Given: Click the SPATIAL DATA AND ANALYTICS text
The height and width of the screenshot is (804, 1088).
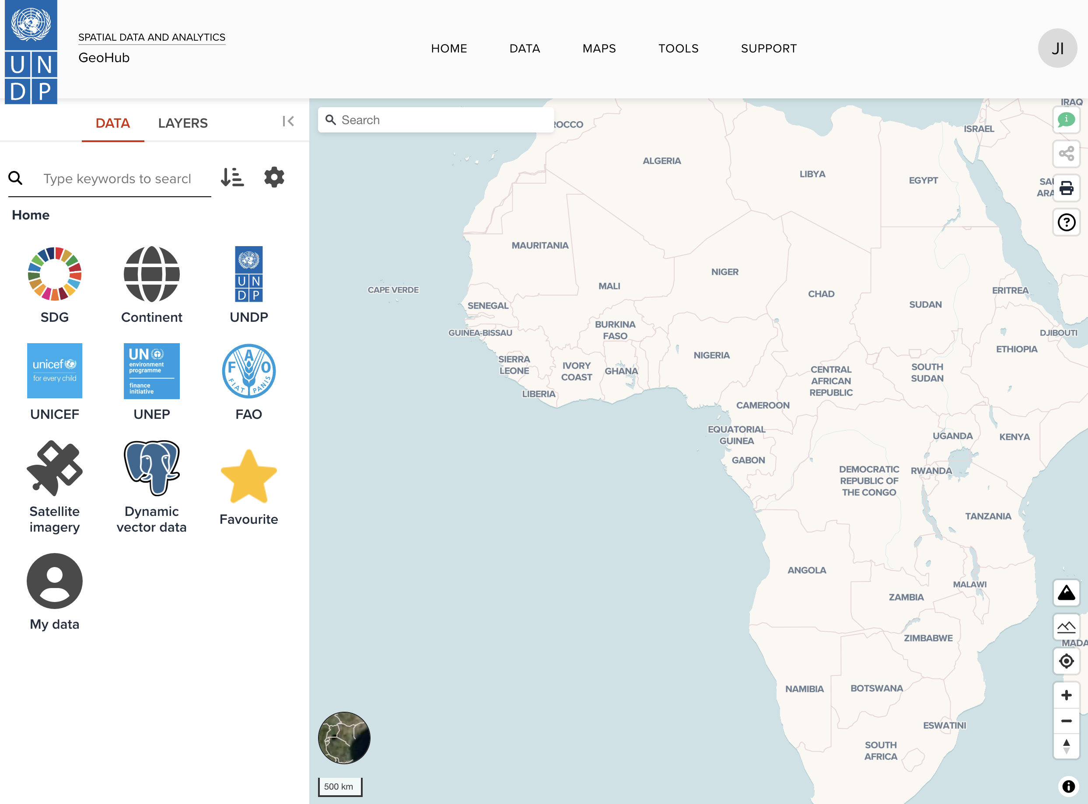Looking at the screenshot, I should [x=151, y=37].
